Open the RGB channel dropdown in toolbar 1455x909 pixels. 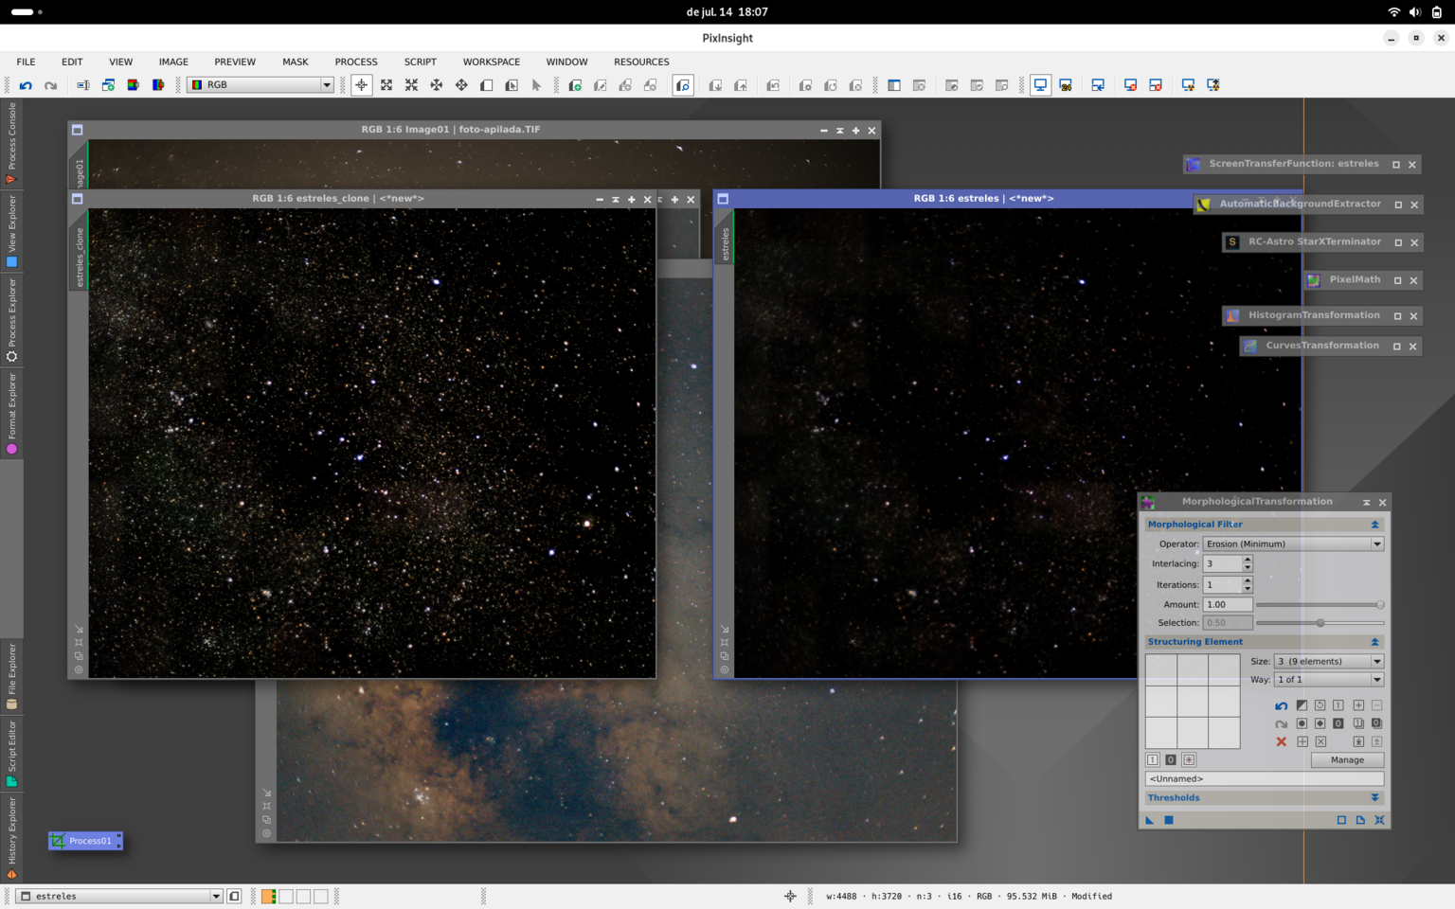pyautogui.click(x=260, y=85)
